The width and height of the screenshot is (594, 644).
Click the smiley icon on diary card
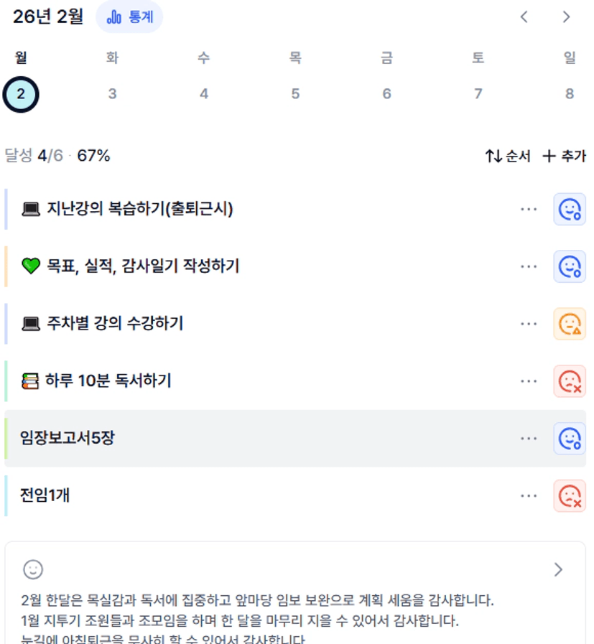click(x=33, y=570)
